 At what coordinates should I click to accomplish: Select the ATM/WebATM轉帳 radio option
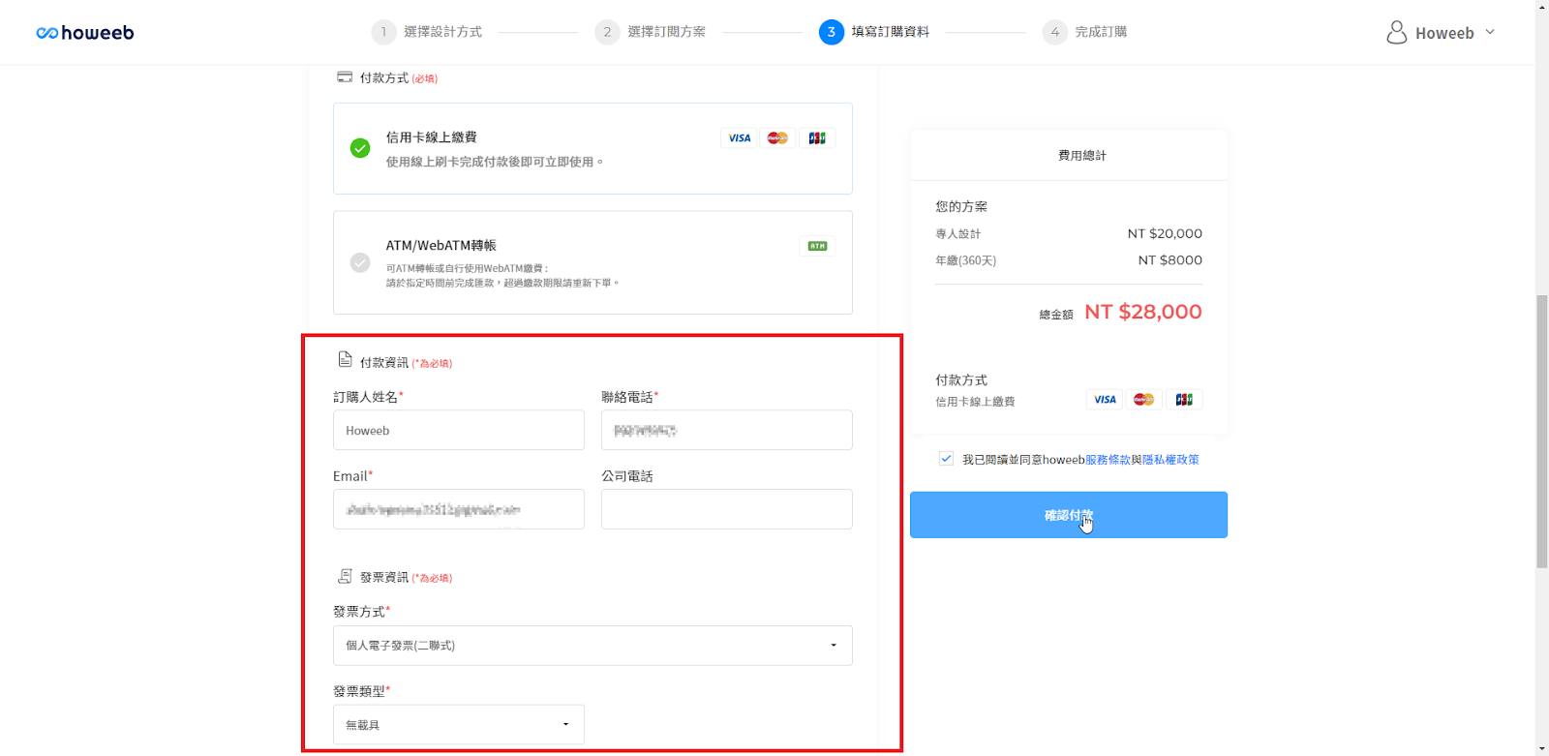tap(360, 262)
